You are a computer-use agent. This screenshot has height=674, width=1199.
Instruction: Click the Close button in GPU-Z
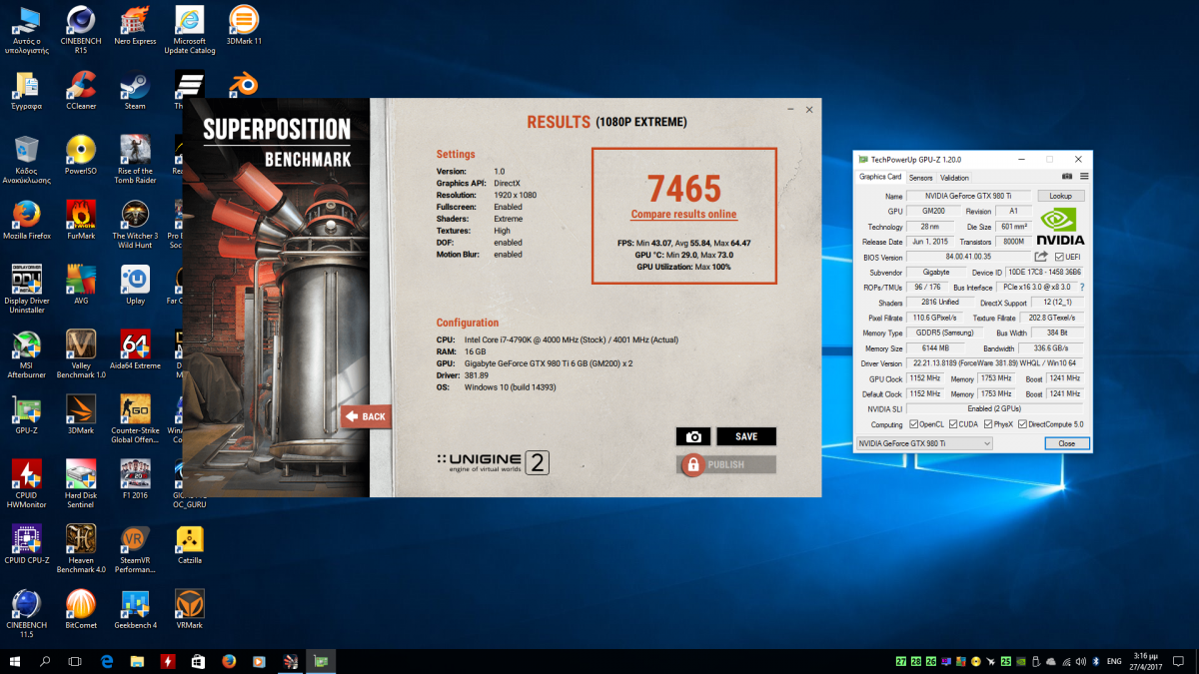1066,443
